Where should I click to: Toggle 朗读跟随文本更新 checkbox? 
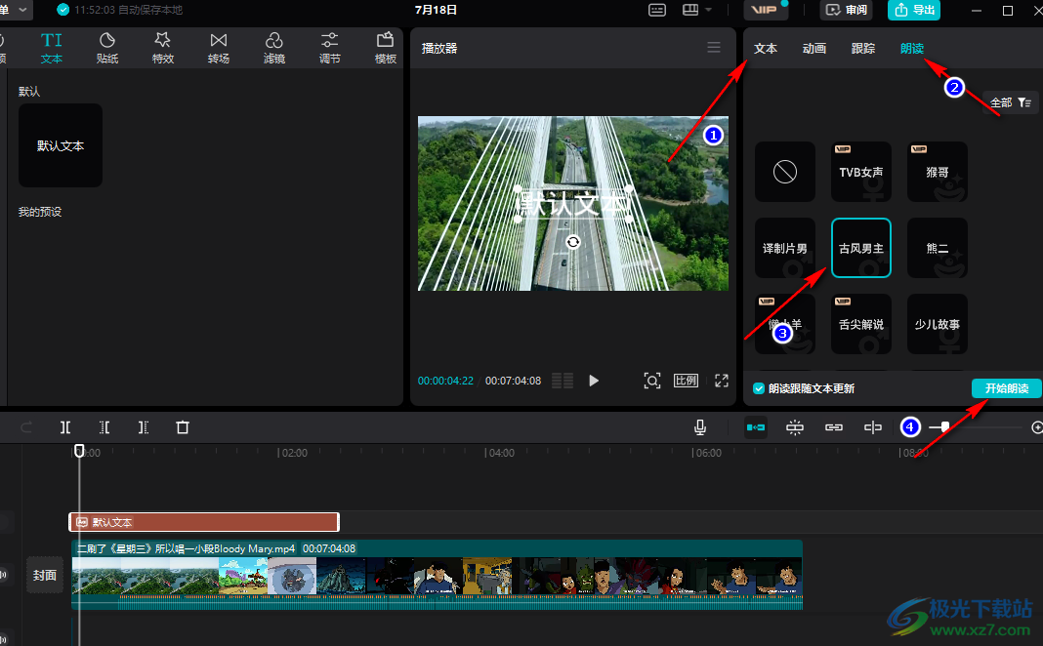click(x=758, y=388)
